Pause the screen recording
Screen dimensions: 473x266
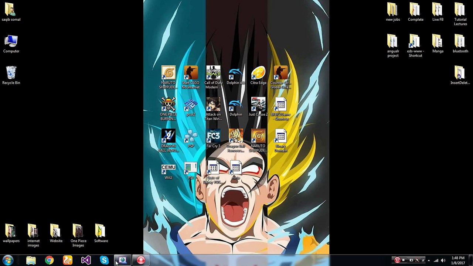[x=397, y=260]
